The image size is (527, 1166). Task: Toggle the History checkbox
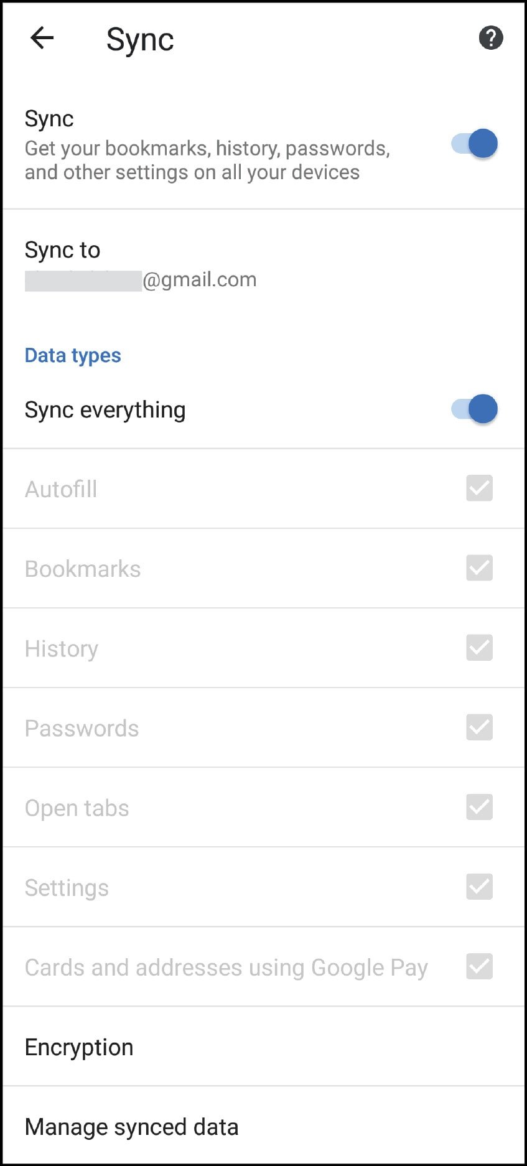479,648
